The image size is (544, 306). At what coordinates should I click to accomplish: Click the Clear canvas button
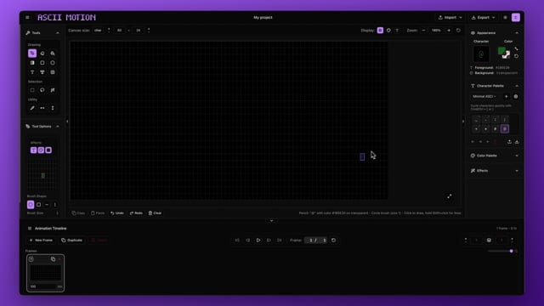[x=155, y=213]
